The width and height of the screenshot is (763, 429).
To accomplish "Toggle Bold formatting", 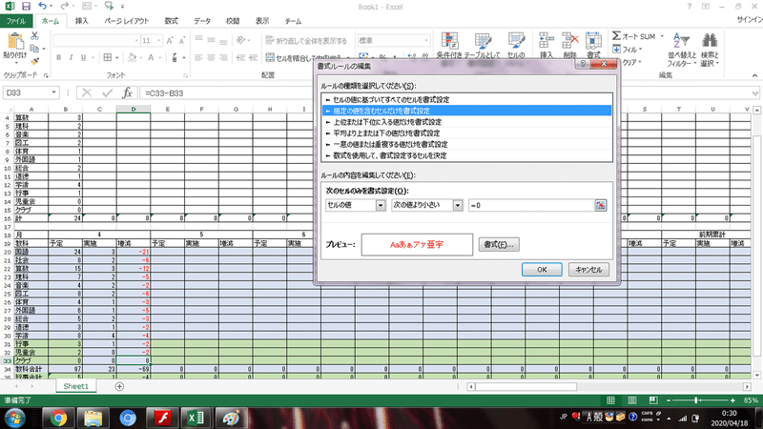I will click(59, 57).
